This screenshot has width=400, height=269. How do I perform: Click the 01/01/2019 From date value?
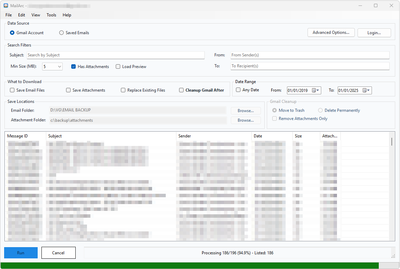(298, 91)
